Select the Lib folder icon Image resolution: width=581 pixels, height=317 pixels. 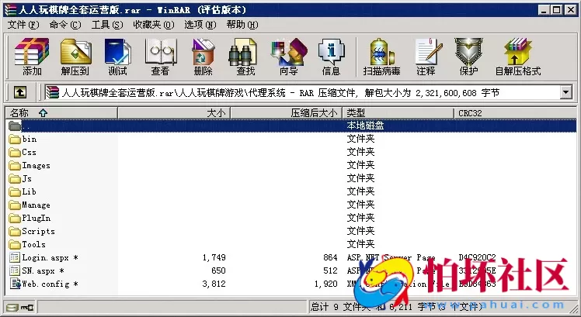pos(15,191)
